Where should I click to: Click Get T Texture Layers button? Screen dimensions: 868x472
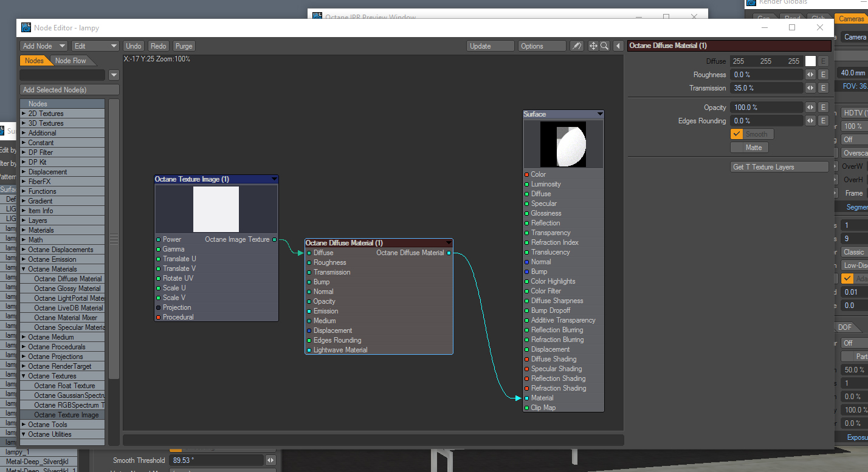pos(780,167)
